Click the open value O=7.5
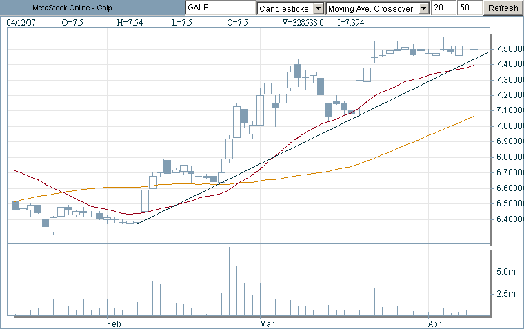524x329 pixels. 72,23
